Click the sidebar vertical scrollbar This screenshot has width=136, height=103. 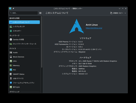[42, 42]
